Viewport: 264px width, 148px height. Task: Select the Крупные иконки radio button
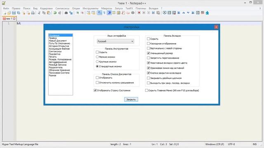point(97,62)
